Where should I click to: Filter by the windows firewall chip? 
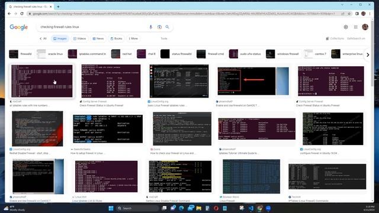click(283, 54)
